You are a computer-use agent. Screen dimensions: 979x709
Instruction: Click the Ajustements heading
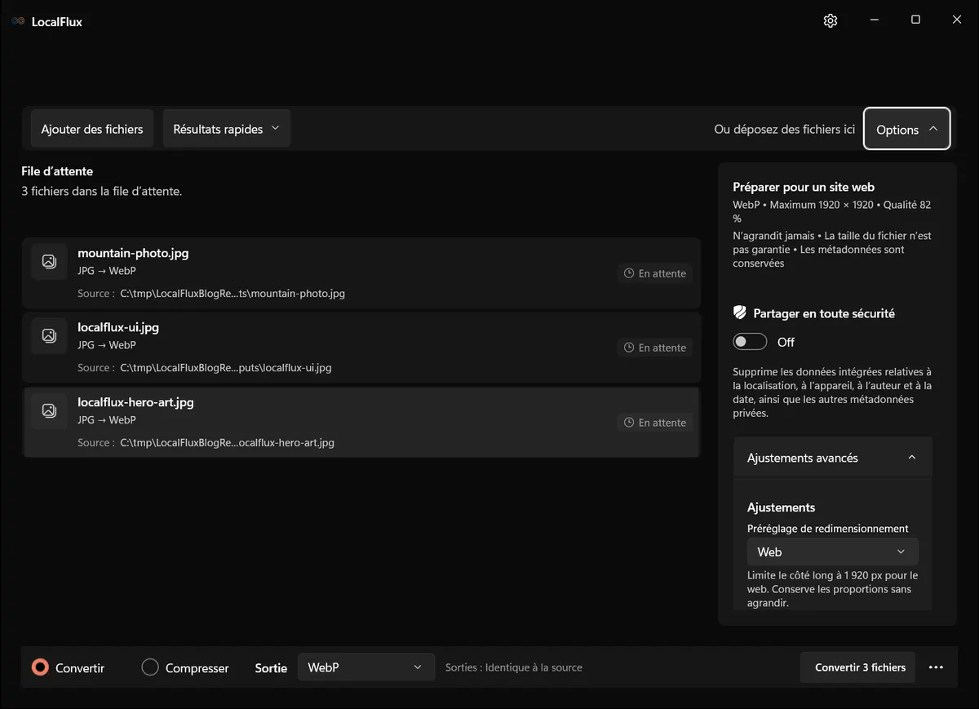782,507
